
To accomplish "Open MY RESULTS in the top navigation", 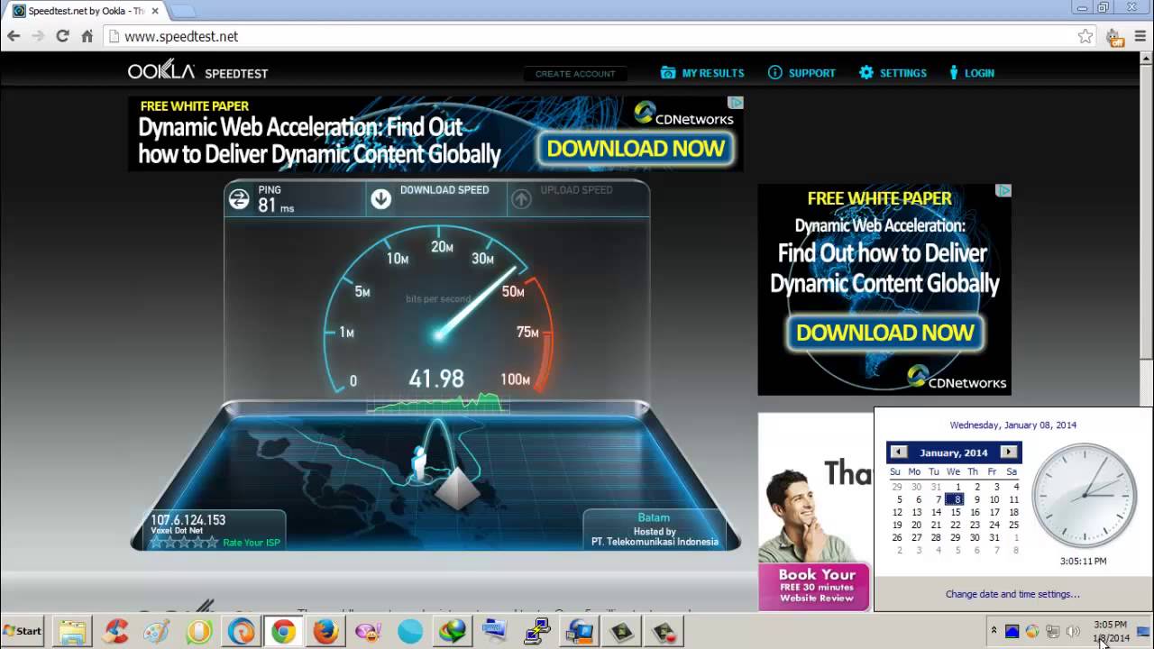I will 702,73.
